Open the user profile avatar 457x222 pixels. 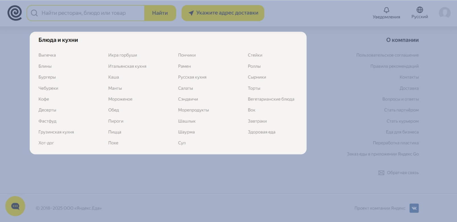[x=444, y=13]
